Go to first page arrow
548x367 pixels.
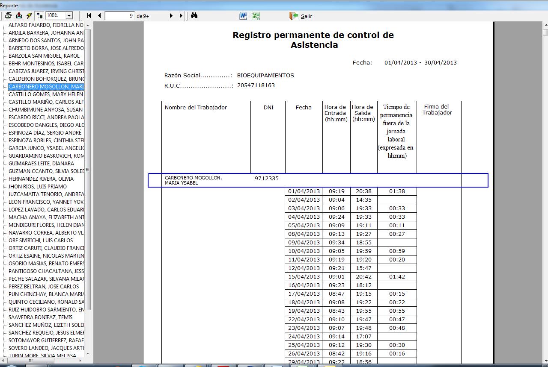coord(89,15)
